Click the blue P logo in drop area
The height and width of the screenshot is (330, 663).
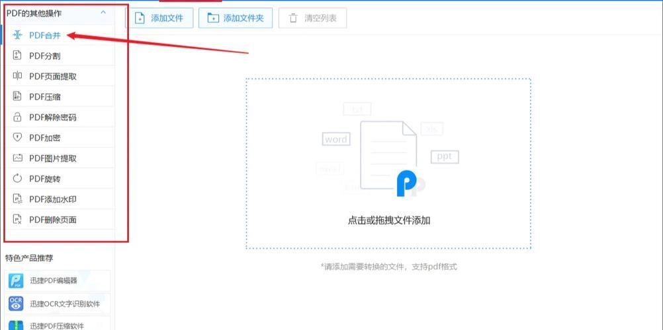point(407,183)
